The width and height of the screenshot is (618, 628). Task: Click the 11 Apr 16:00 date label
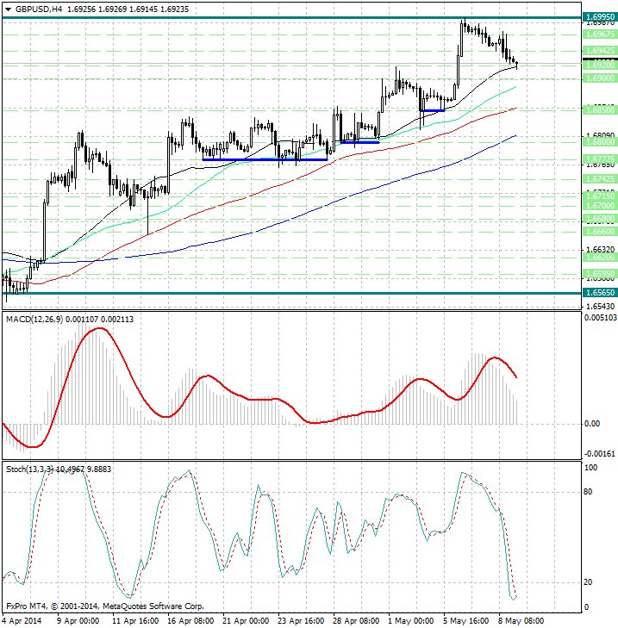135,621
